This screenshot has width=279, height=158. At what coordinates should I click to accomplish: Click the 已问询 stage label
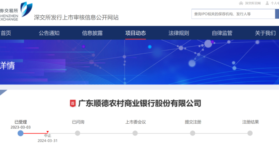78,122
